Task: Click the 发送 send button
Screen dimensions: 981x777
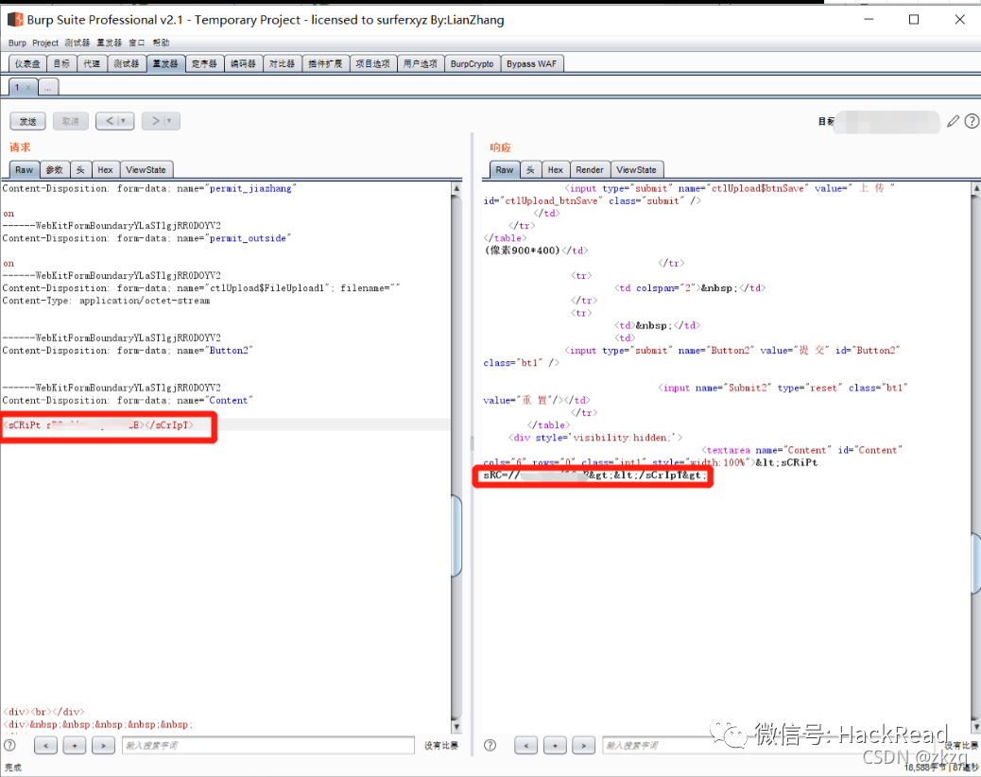Action: coord(27,121)
